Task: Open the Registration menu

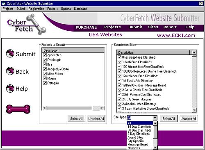Action: click(x=36, y=9)
